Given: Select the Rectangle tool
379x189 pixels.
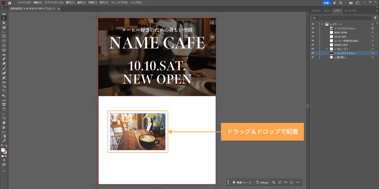Looking at the screenshot, I should point(4,36).
